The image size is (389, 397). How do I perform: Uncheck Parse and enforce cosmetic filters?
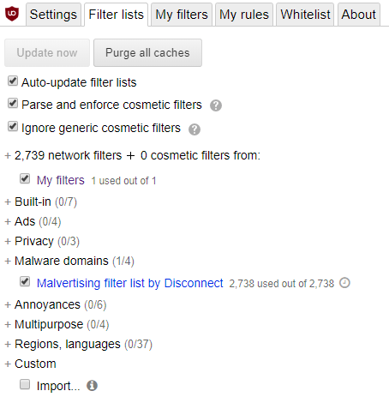tap(13, 103)
